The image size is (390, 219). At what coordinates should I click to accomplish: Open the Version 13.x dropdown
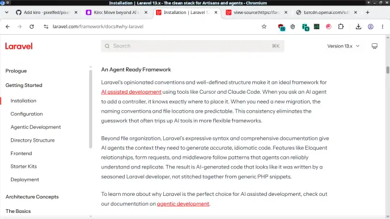point(343,46)
